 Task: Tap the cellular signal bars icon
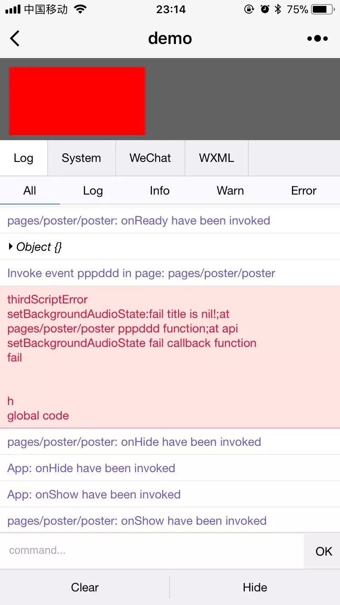[13, 9]
